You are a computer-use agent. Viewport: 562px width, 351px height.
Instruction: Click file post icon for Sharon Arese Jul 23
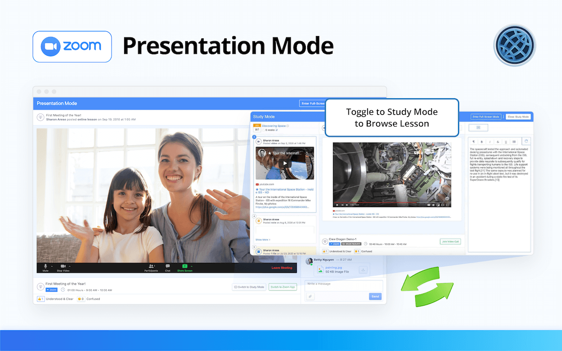tap(259, 251)
